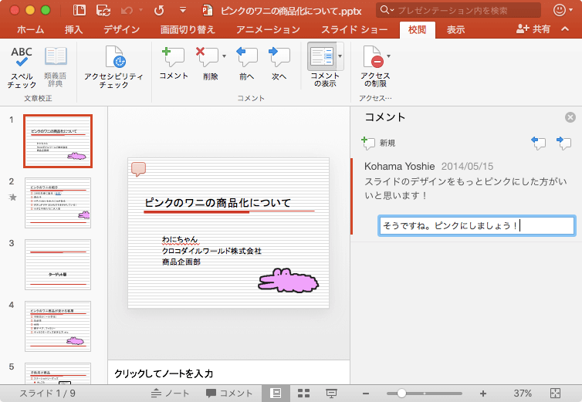
Task: Switch to slide sorter view
Action: (x=303, y=393)
